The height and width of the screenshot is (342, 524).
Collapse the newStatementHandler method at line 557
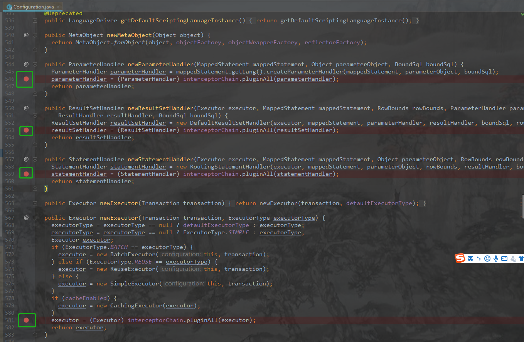(35, 159)
